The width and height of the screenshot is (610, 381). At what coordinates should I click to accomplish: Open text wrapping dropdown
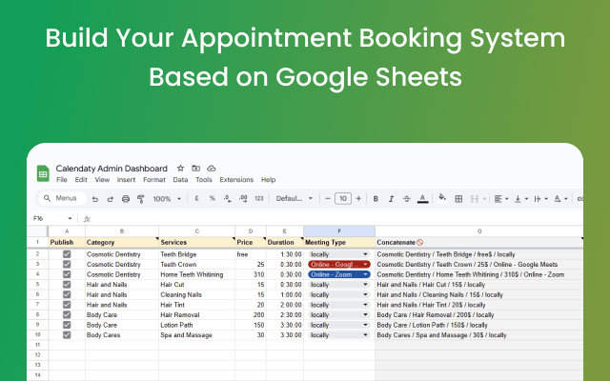tap(540, 199)
